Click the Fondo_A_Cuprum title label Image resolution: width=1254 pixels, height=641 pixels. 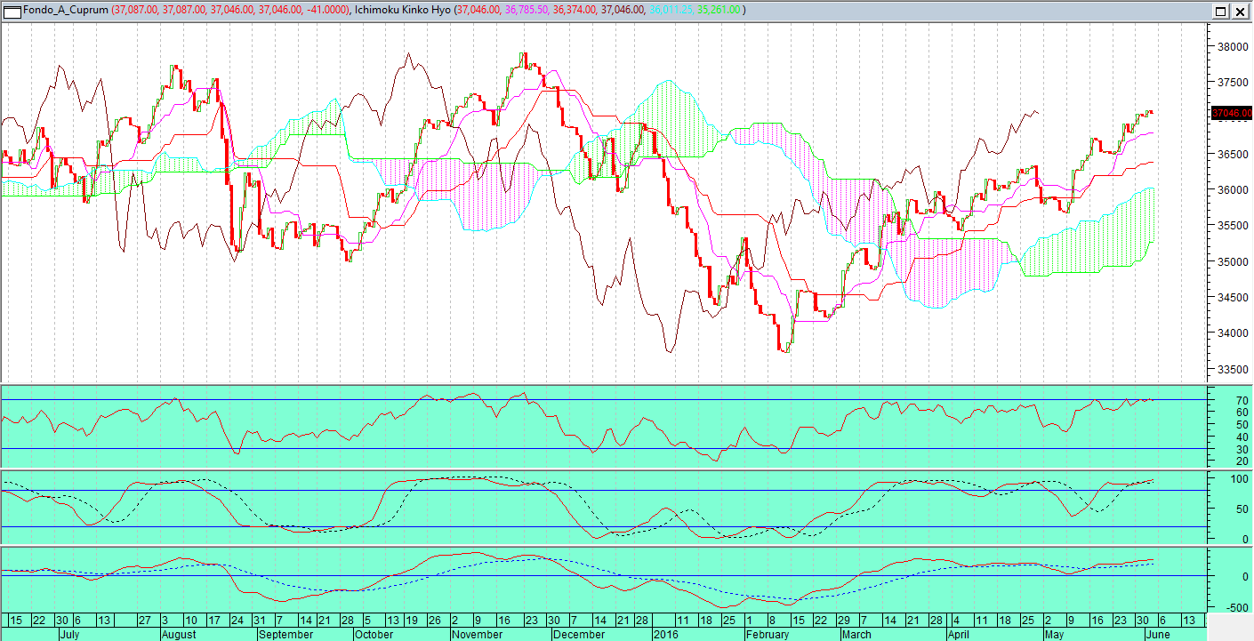click(67, 10)
